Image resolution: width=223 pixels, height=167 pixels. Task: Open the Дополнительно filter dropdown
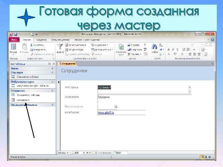[102, 50]
